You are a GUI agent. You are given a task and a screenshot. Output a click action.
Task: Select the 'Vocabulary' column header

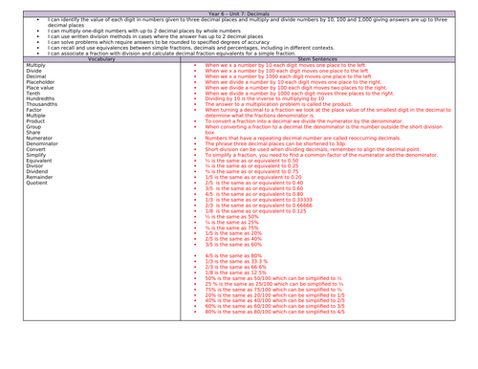pyautogui.click(x=101, y=59)
